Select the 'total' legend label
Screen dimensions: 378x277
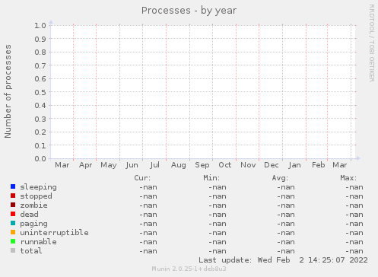(31, 251)
